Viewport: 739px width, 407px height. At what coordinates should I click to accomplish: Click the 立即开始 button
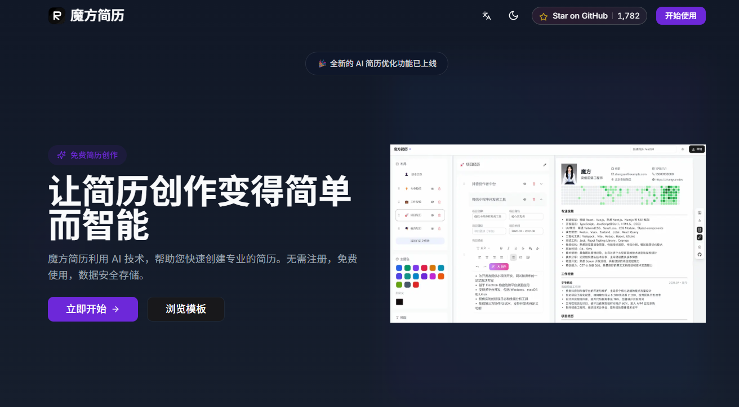pos(93,309)
